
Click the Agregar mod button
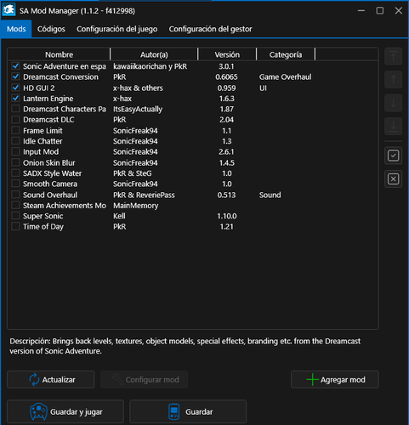coord(335,380)
